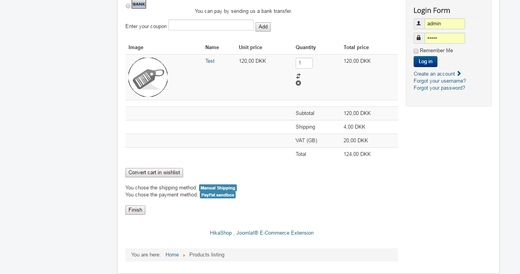Click the Log in button
Image resolution: width=520 pixels, height=274 pixels.
pyautogui.click(x=425, y=62)
